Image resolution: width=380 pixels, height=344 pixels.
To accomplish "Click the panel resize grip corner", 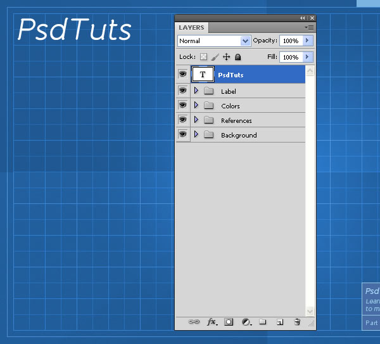I will (312, 323).
